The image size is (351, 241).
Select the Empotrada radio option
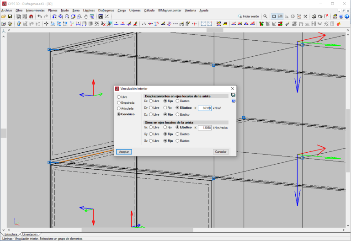pos(119,103)
